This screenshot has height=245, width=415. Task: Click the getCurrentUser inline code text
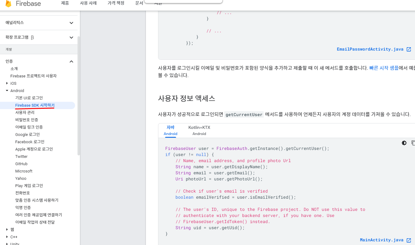point(244,115)
